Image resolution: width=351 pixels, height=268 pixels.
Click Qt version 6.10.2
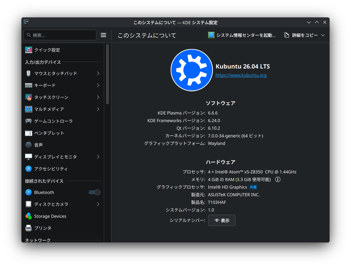tap(214, 128)
